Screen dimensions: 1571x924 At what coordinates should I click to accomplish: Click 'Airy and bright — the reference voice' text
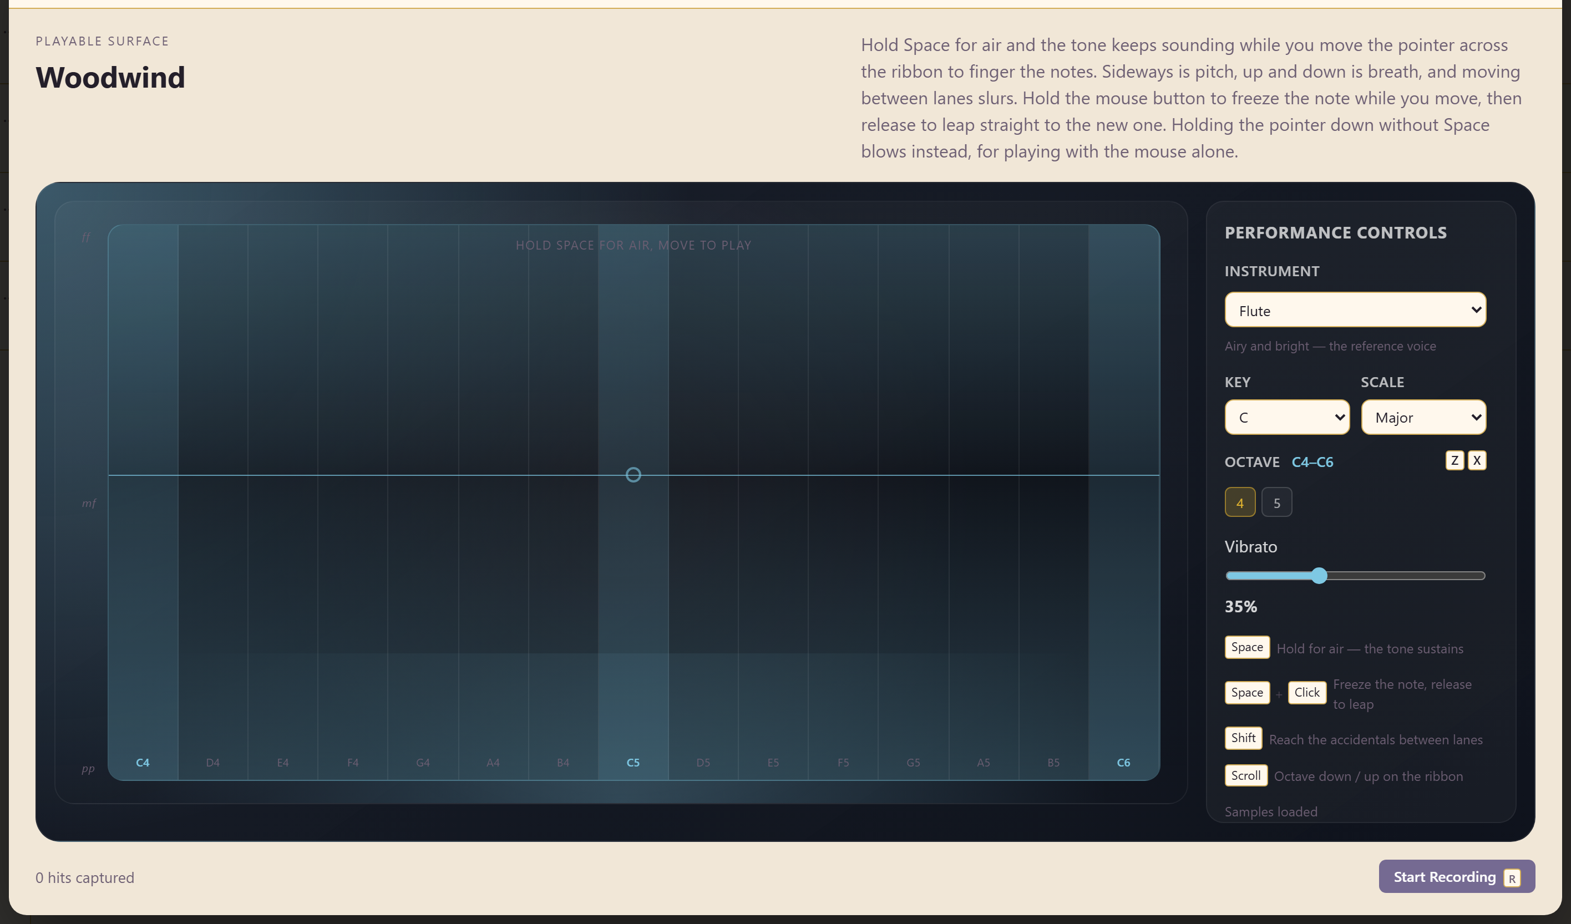(1330, 346)
